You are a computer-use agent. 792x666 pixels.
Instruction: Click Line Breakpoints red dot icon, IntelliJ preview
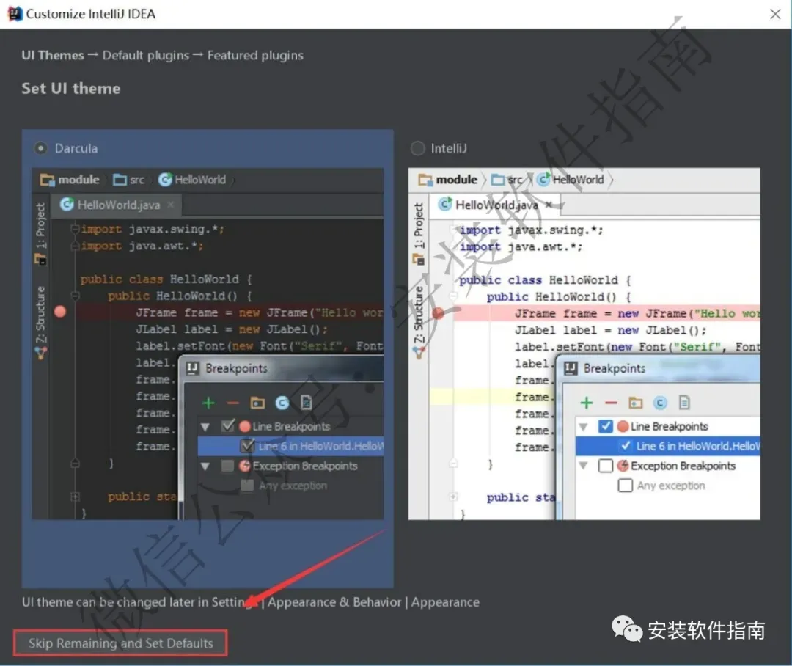click(x=623, y=426)
